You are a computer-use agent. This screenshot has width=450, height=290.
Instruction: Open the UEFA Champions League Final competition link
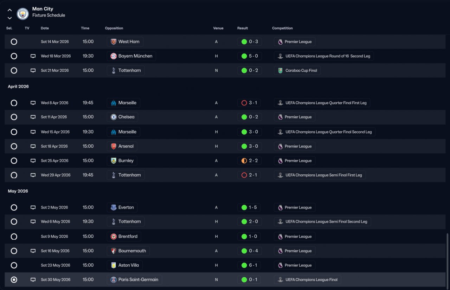pyautogui.click(x=311, y=280)
